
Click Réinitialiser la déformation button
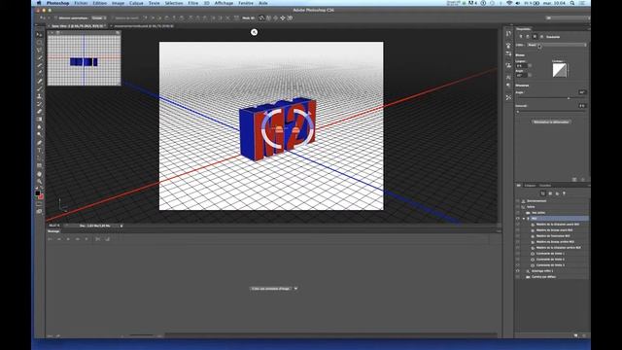(551, 122)
